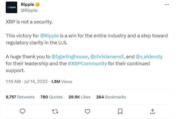Click the 1:14 AM Jul 14, 2023 timestamp
Image resolution: width=180 pixels, height=119 pixels.
point(27,81)
